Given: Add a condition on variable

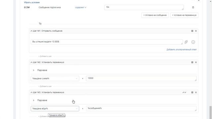Looking at the screenshot, I should tap(184, 15).
